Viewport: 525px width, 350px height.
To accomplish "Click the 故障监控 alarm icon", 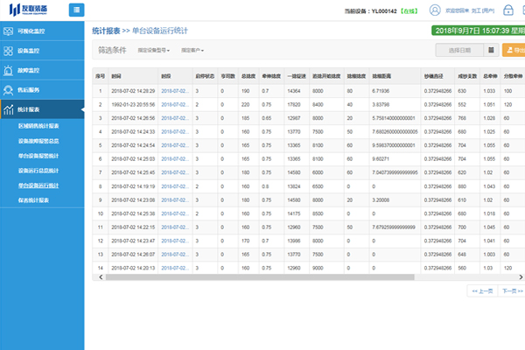I will 10,70.
